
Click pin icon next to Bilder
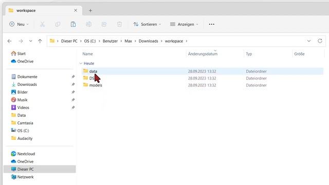click(73, 92)
